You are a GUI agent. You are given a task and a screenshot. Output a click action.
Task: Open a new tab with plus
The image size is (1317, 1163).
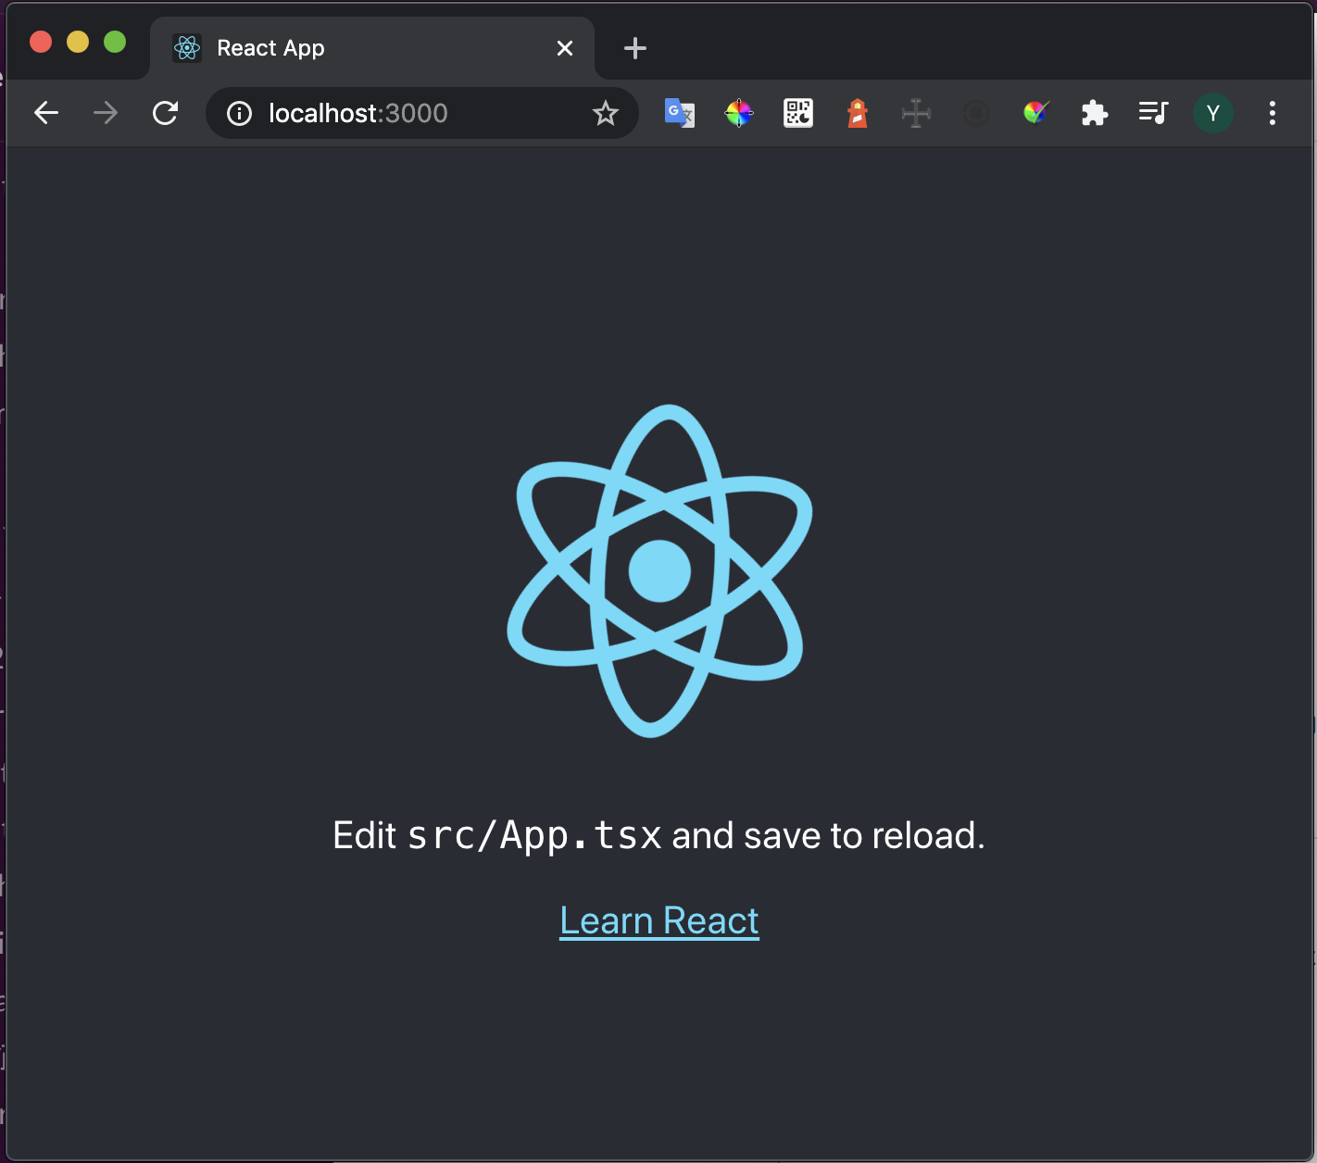click(635, 48)
